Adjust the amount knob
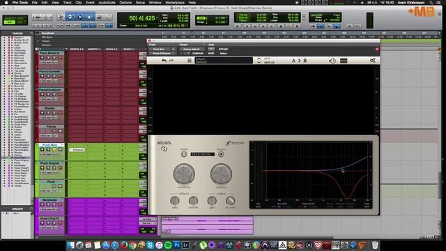The height and width of the screenshot is (251, 446). [221, 174]
